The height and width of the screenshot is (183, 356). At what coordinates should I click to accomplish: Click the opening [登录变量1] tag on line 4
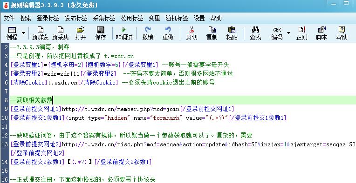tap(27, 65)
